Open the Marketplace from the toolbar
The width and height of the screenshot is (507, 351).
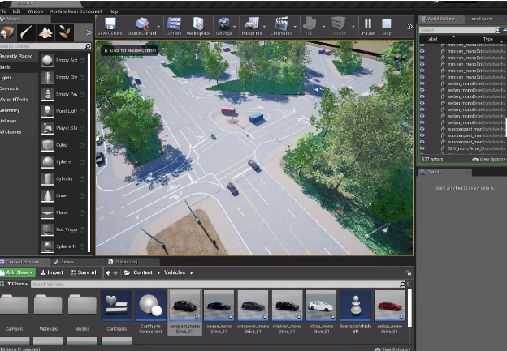198,25
